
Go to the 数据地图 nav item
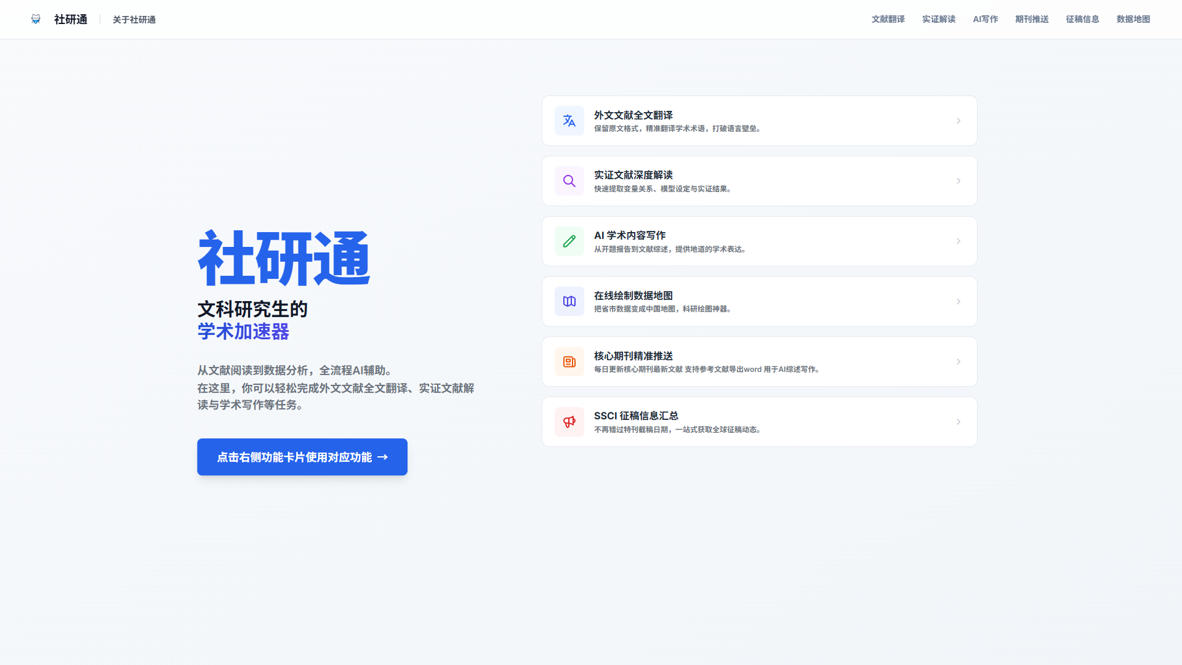pyautogui.click(x=1133, y=19)
